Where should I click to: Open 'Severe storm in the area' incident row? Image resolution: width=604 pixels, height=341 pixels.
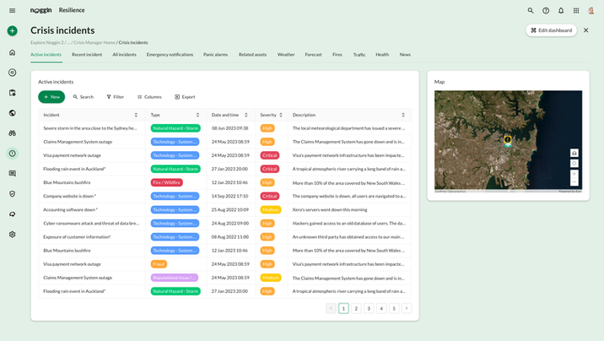pyautogui.click(x=225, y=128)
